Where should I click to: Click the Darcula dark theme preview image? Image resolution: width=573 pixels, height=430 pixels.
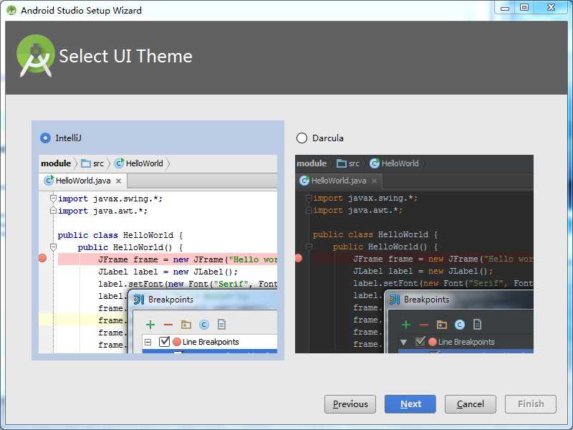coord(414,254)
